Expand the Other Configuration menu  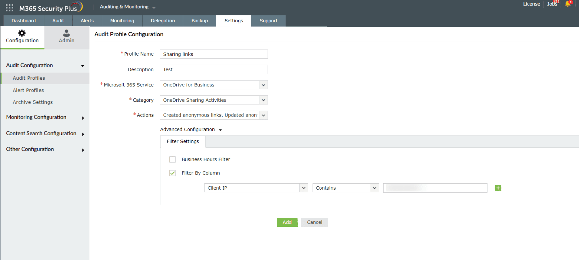[x=45, y=149]
